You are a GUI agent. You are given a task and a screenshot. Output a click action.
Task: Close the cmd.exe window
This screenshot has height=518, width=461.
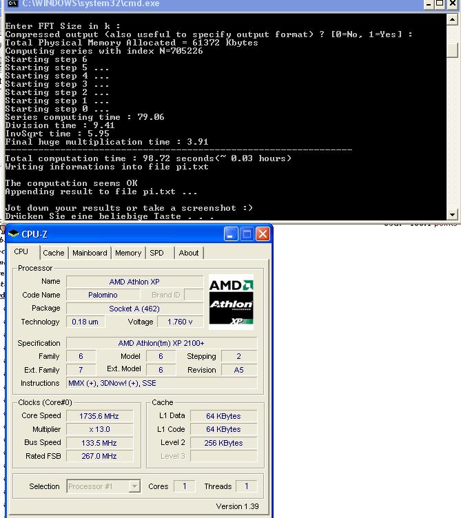tap(453, 4)
